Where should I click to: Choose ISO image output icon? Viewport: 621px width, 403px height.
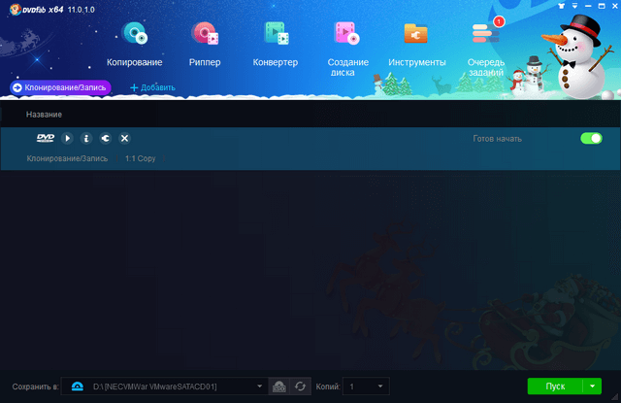[x=279, y=386]
